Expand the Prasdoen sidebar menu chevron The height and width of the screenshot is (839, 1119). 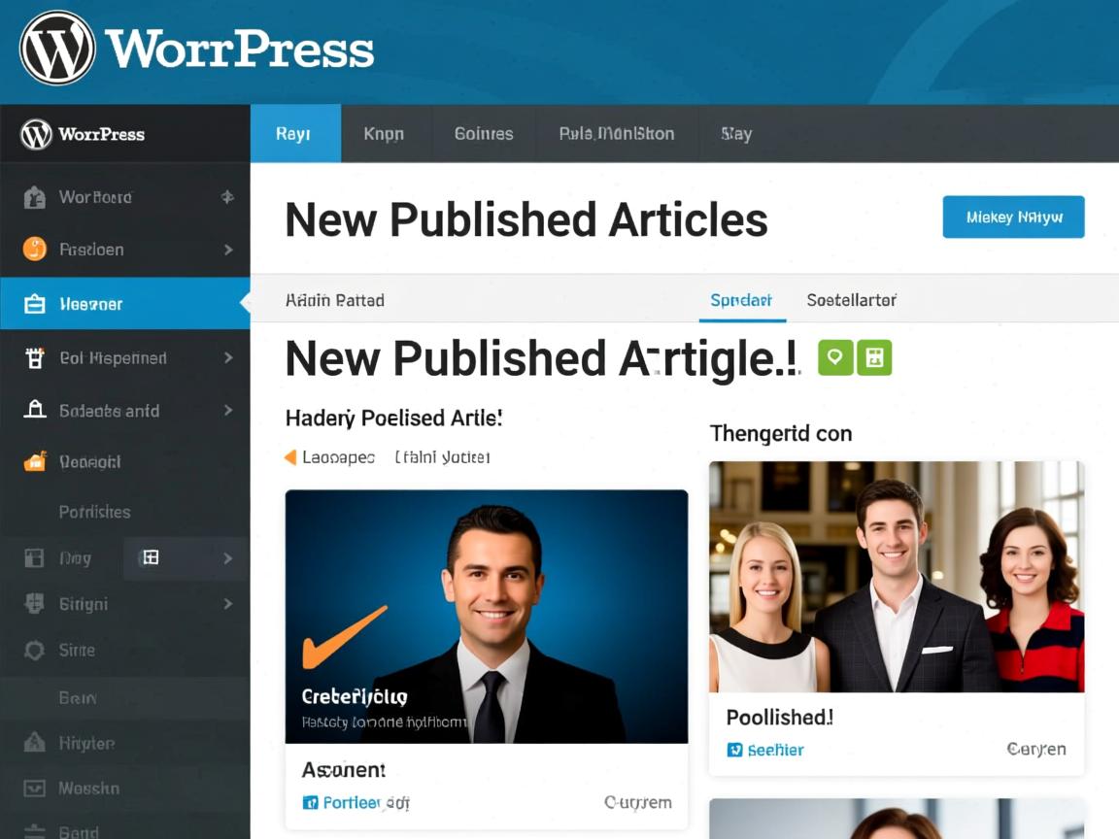click(x=228, y=250)
